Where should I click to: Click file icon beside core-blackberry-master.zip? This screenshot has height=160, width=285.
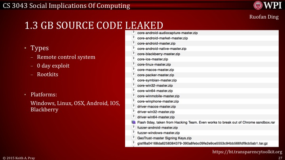click(x=134, y=54)
